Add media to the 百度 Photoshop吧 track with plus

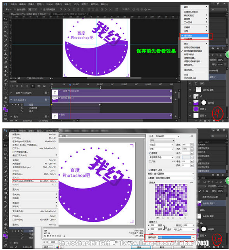point(176,92)
